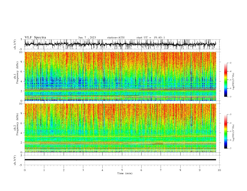The height and width of the screenshot is (191, 247).
Task: Click the time axis tick '9'
Action: (x=200, y=170)
